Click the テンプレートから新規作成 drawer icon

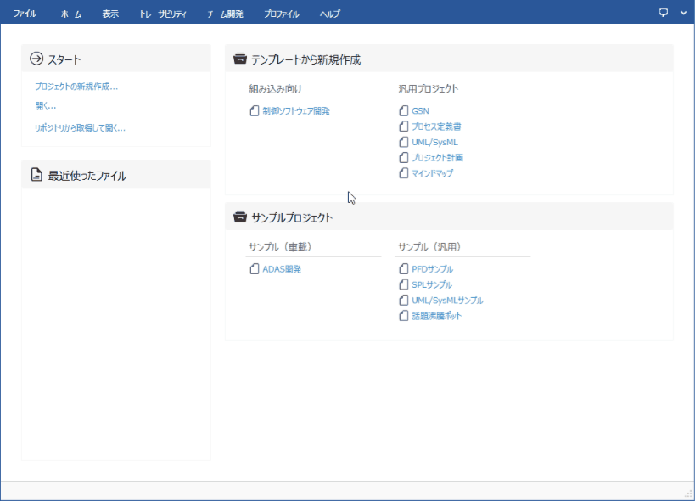(x=240, y=58)
